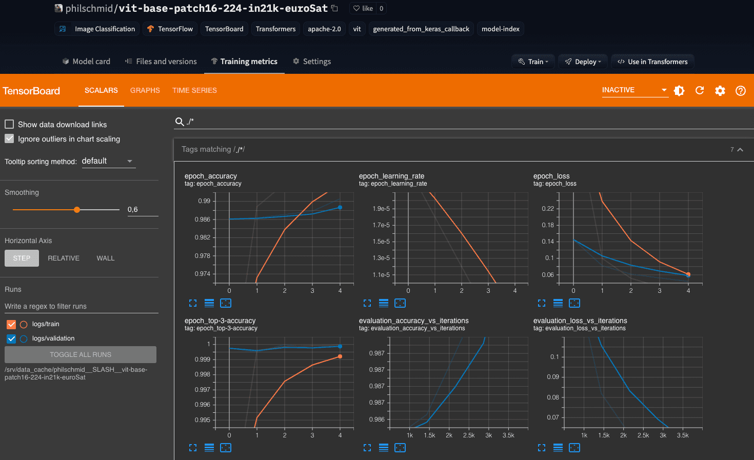Screen dimensions: 754x460
Task: Select only logs/validation run radio circle
Action: [24, 338]
